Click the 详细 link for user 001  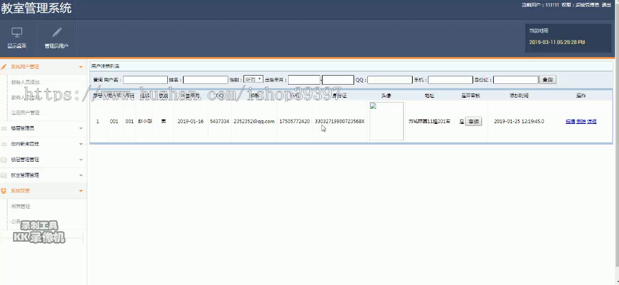(x=591, y=121)
